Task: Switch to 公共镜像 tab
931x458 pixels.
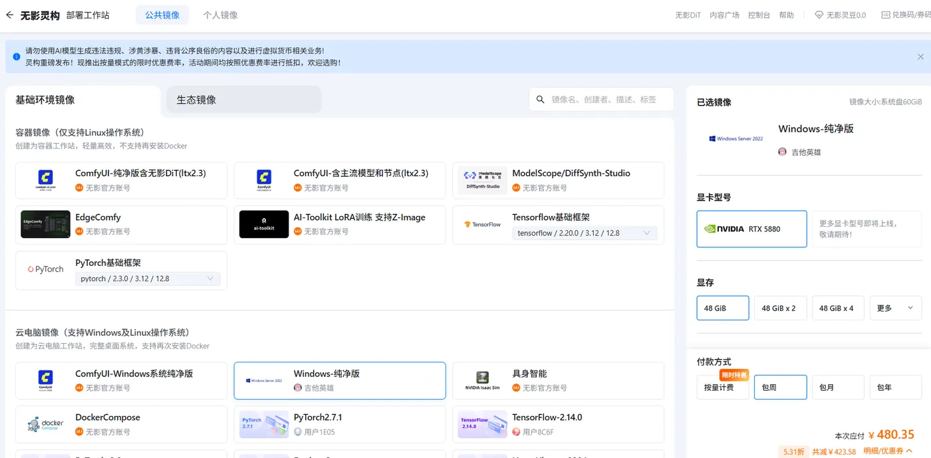Action: click(x=162, y=15)
